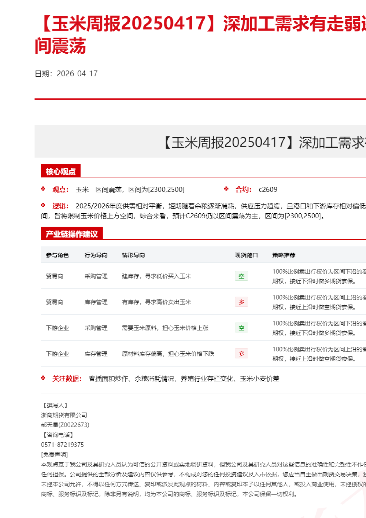The width and height of the screenshot is (366, 518).
Task: Click the 行为导向 column header
Action: click(96, 255)
